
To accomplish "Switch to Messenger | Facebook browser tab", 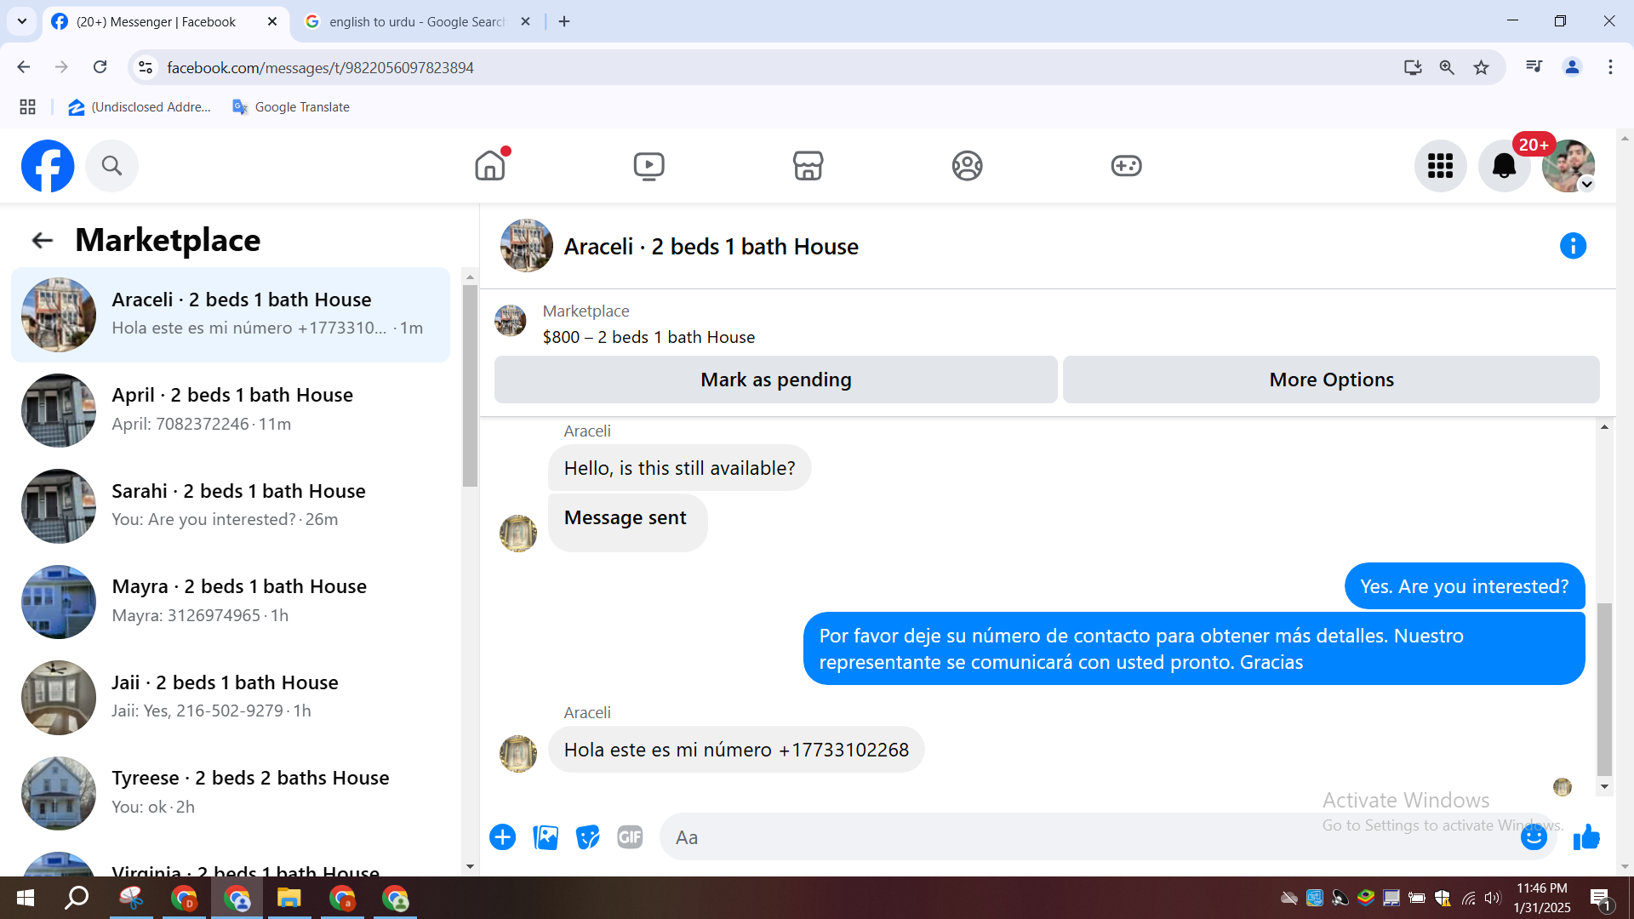I will [x=166, y=22].
